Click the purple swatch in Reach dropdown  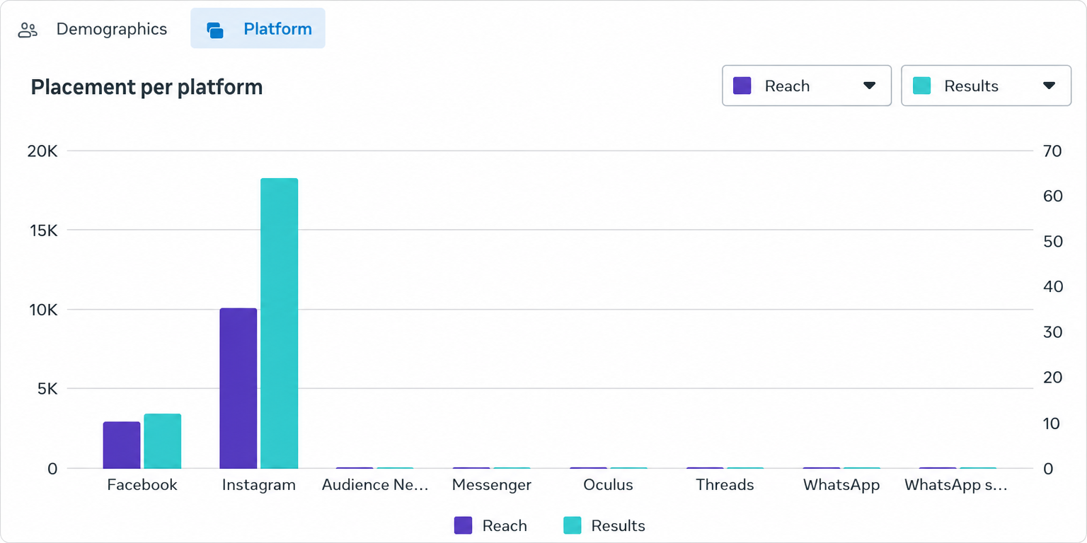click(x=742, y=86)
